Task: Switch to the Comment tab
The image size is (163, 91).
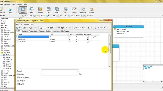Action: (56, 31)
